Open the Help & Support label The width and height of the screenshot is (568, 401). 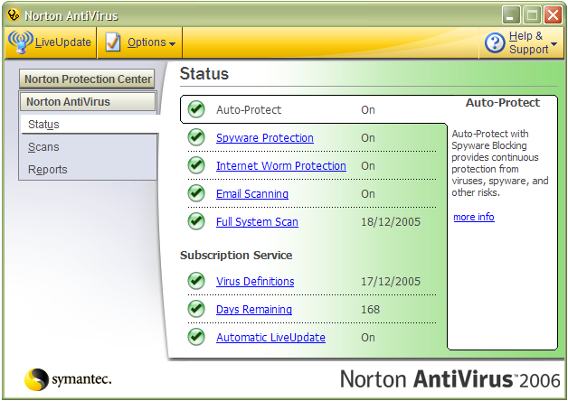[x=528, y=42]
